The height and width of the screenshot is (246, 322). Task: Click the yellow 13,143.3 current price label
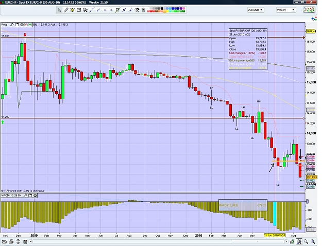pos(312,177)
